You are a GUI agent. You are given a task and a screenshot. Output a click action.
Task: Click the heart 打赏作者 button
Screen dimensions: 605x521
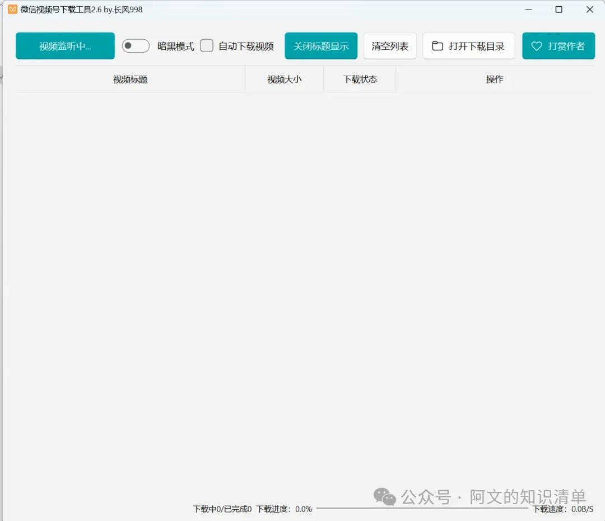click(x=559, y=46)
